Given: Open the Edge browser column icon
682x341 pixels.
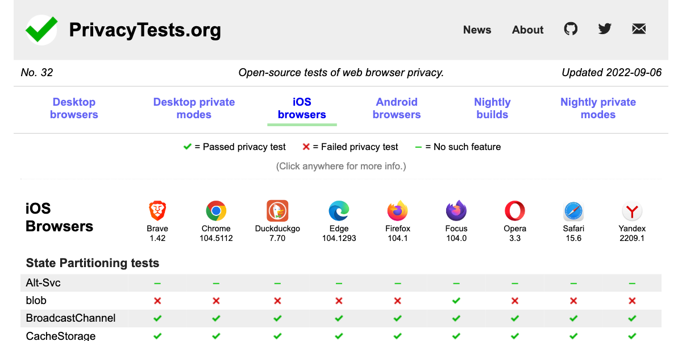Looking at the screenshot, I should (339, 210).
